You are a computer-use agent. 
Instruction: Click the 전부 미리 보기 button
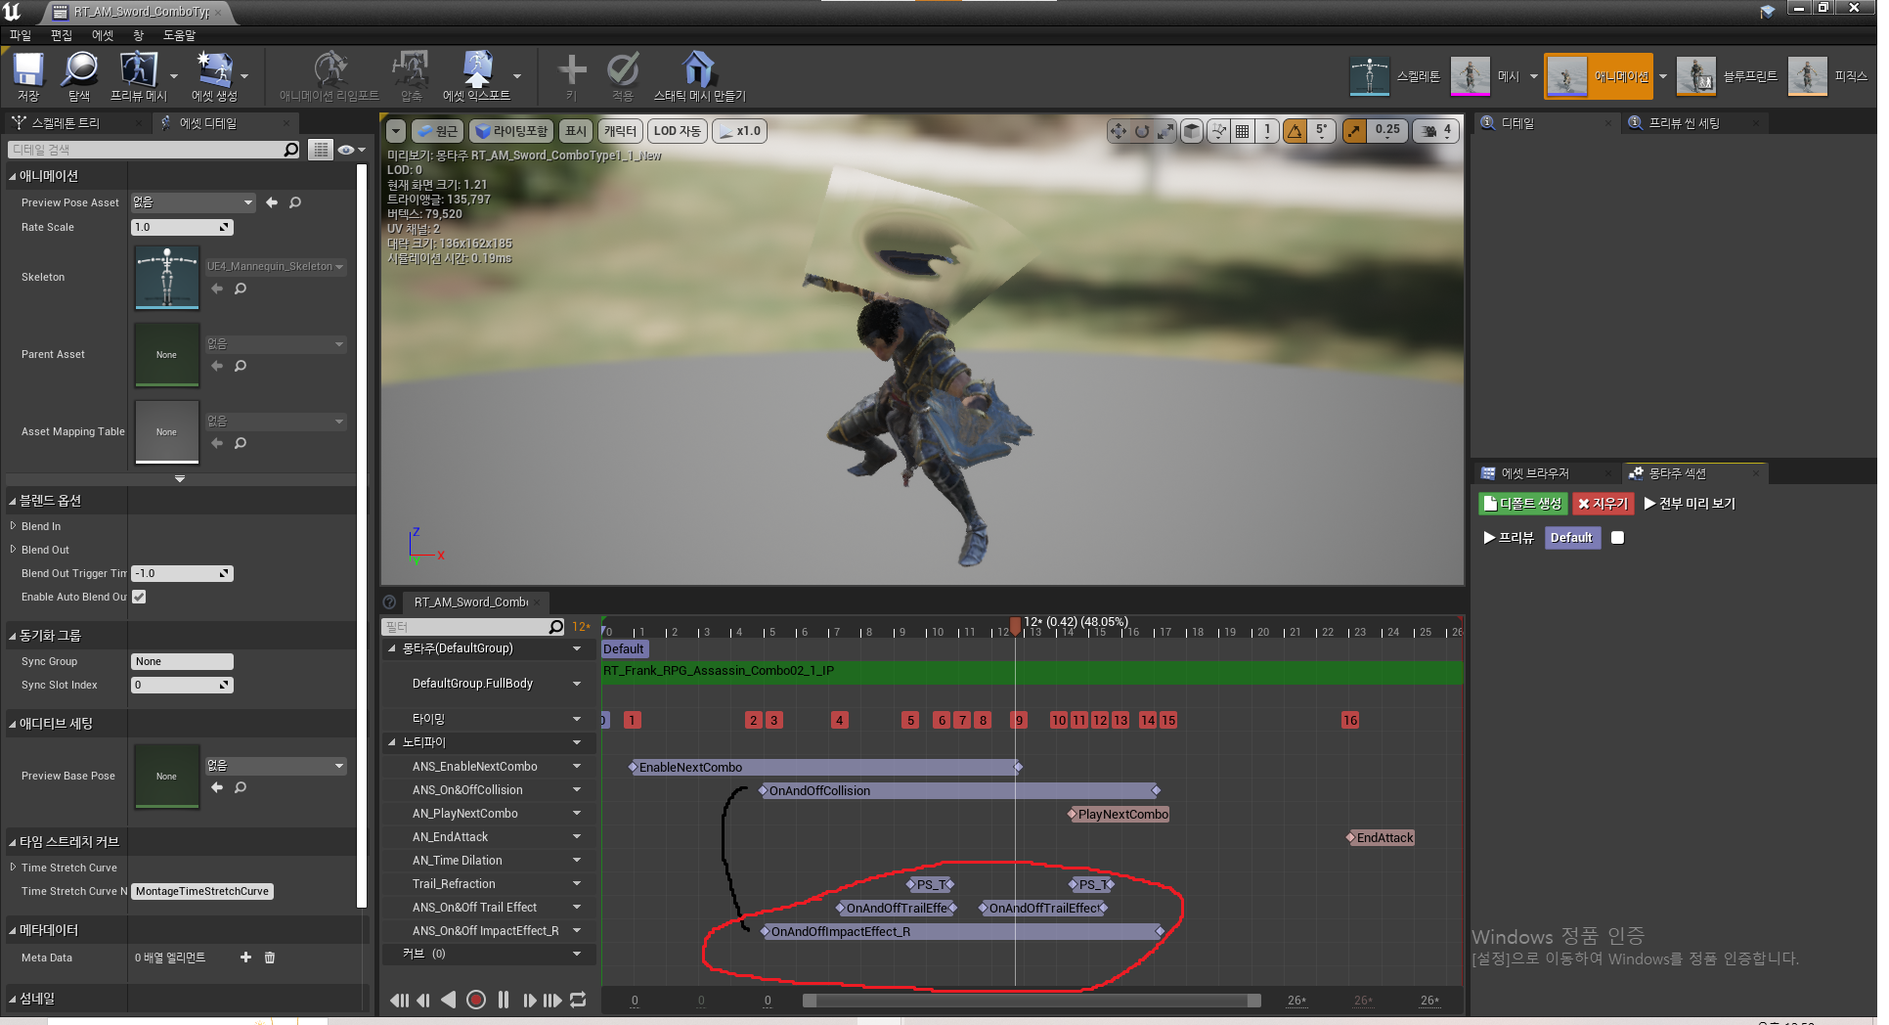[x=1690, y=504]
